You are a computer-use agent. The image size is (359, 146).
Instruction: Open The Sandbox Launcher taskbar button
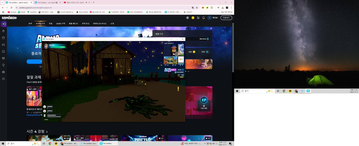pyautogui.click(x=88, y=144)
